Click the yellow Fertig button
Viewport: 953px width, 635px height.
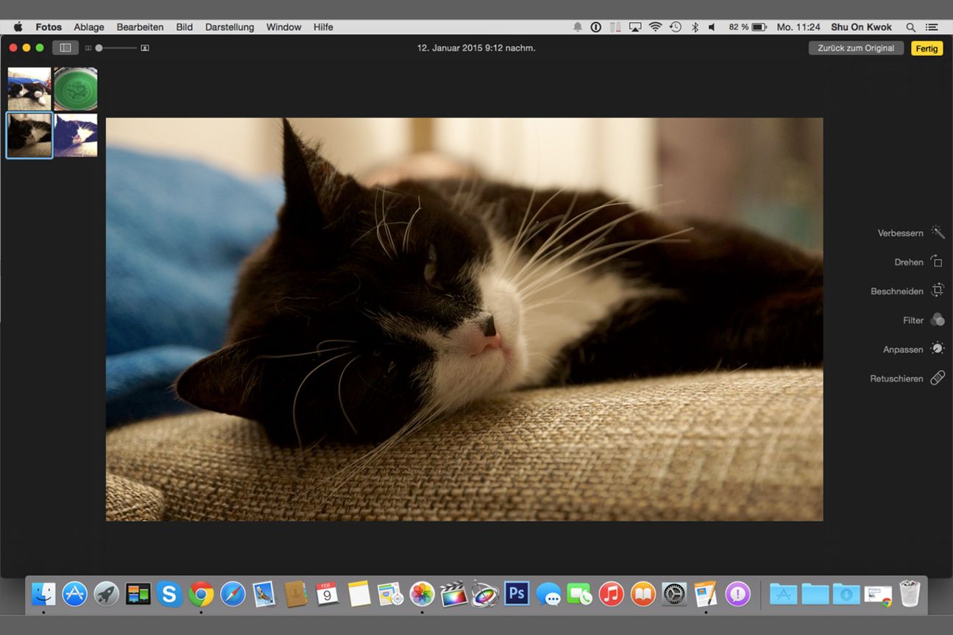927,48
